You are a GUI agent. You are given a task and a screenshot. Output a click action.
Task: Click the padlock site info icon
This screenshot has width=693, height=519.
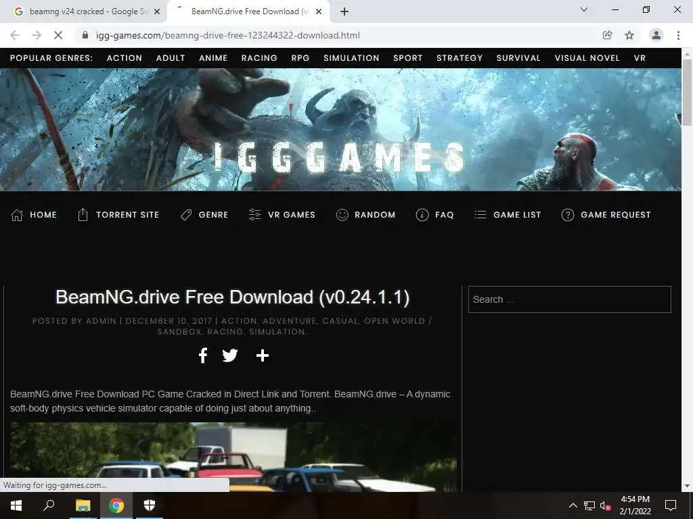85,35
